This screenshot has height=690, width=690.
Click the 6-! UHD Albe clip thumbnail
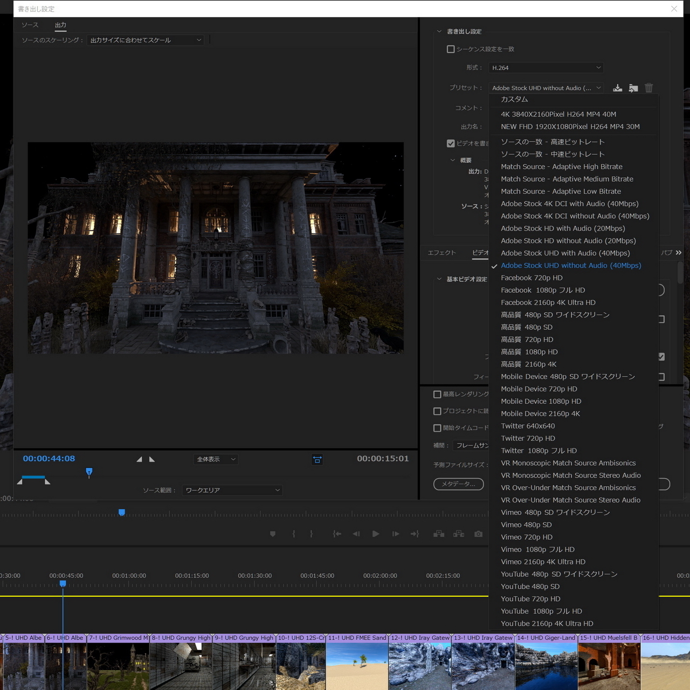[x=66, y=663]
